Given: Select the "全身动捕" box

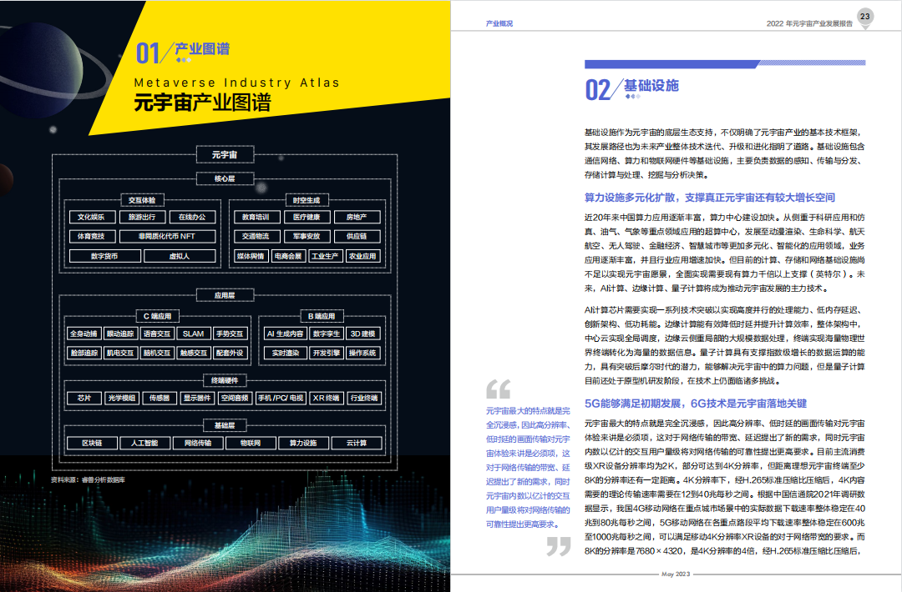Looking at the screenshot, I should click(84, 334).
